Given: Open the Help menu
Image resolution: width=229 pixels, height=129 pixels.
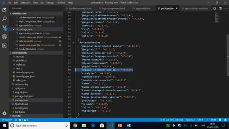Looking at the screenshot, I should tap(70, 2).
